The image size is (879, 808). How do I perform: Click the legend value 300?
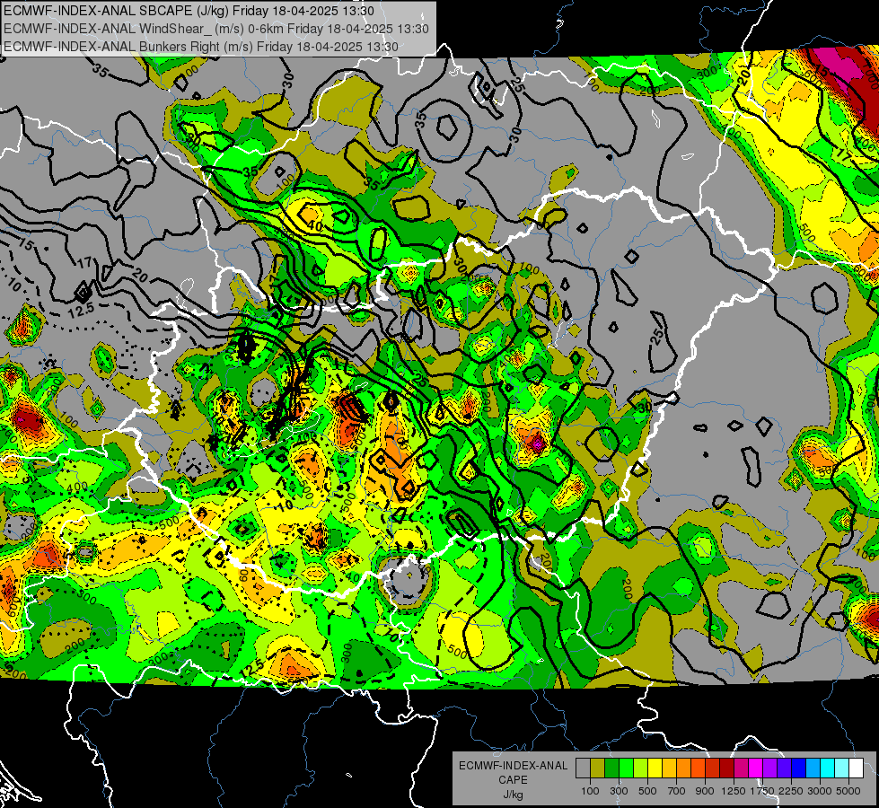click(x=619, y=791)
